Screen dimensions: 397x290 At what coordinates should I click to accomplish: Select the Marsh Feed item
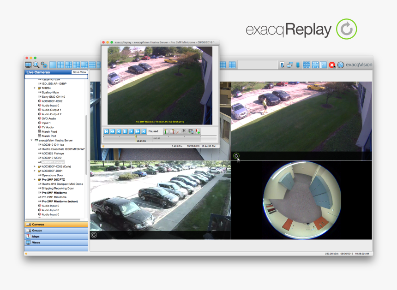[x=49, y=132]
